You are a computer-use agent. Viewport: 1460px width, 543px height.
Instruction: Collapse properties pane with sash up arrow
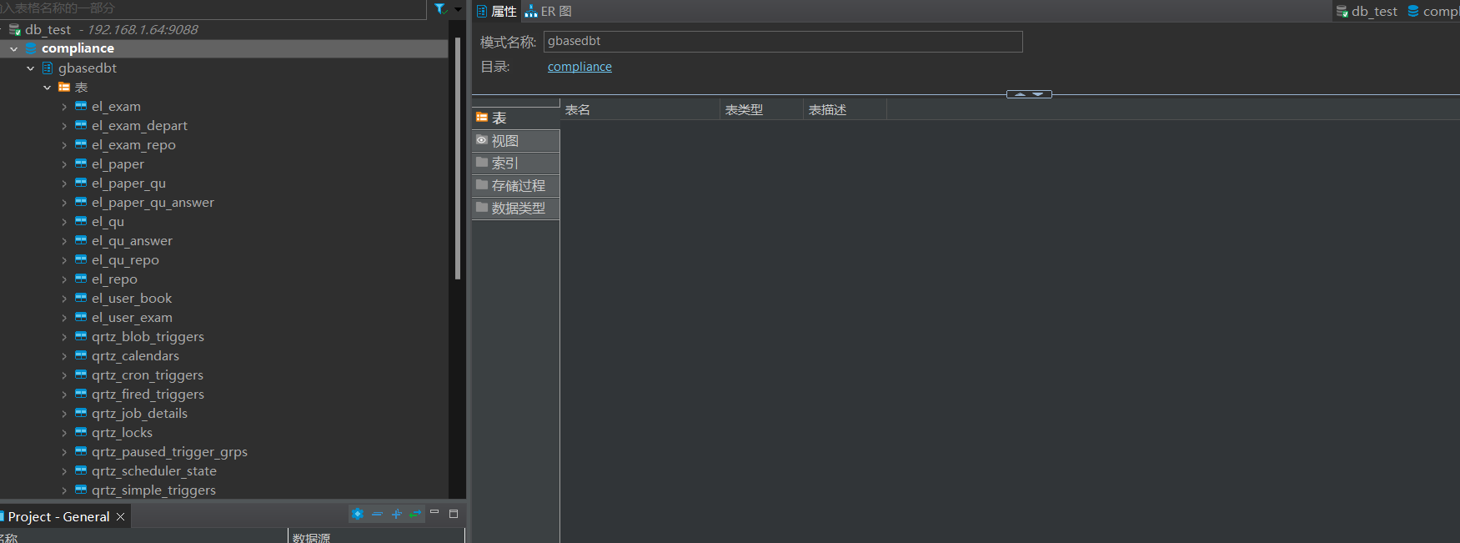(x=1020, y=94)
